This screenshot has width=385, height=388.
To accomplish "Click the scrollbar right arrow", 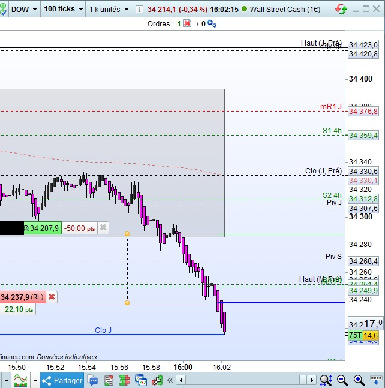I will click(x=312, y=380).
